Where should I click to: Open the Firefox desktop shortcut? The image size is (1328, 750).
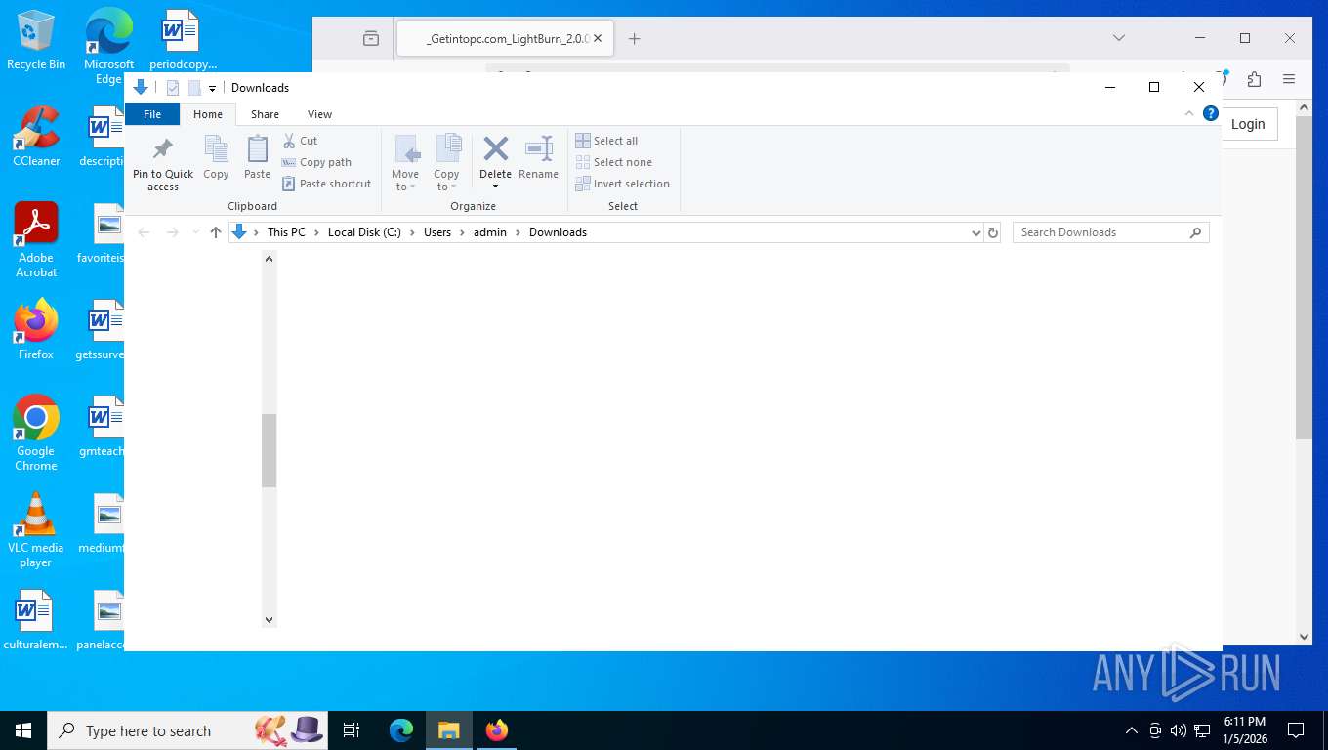pos(36,330)
